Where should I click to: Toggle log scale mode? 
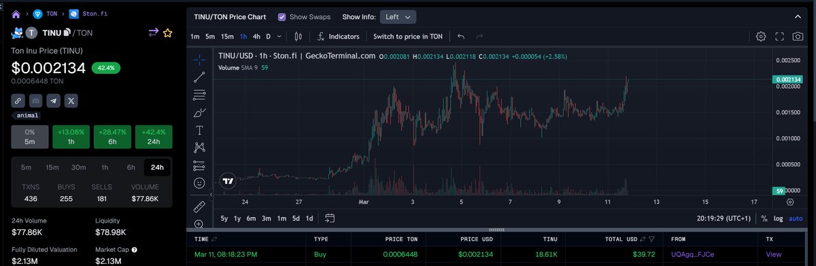point(779,218)
